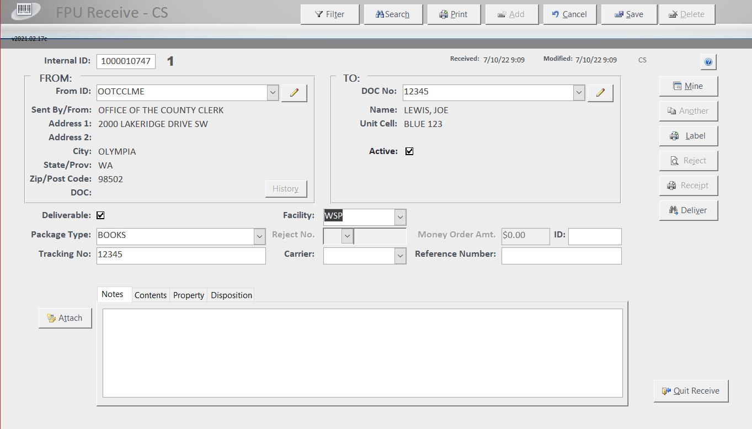
Task: Open the Facility dropdown showing WSP
Action: coord(401,218)
